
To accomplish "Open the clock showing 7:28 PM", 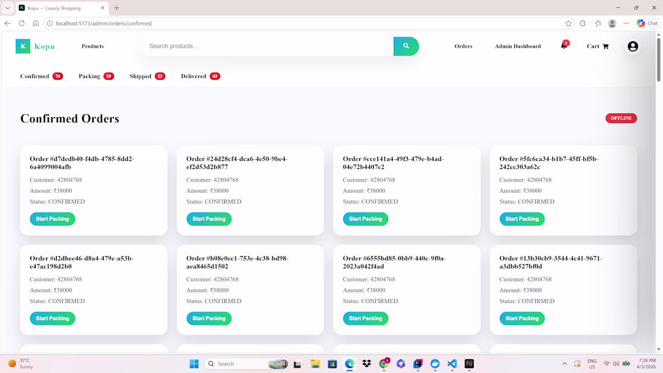I will (x=647, y=364).
